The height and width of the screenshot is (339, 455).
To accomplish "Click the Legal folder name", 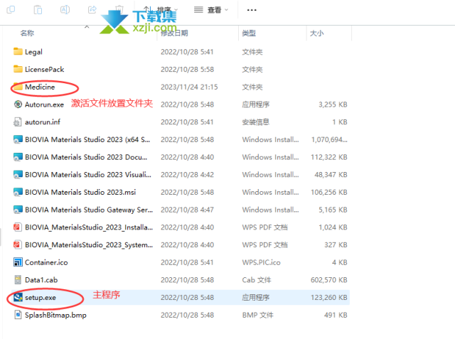I will [33, 52].
